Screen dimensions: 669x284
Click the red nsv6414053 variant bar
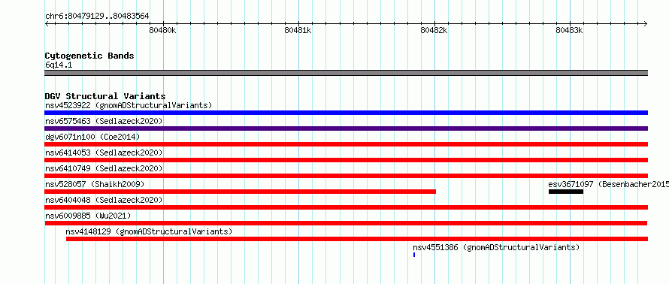click(346, 160)
